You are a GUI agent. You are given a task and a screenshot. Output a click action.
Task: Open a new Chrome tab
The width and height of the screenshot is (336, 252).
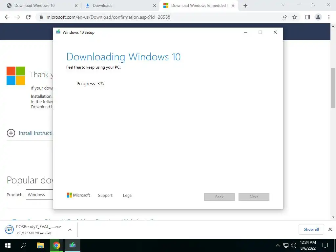click(x=245, y=6)
